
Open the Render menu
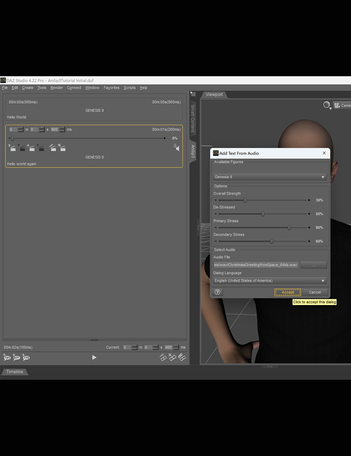pos(57,88)
